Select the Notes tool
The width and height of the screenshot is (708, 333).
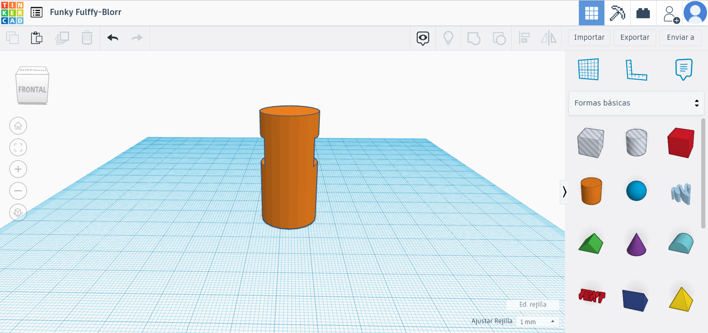point(684,69)
